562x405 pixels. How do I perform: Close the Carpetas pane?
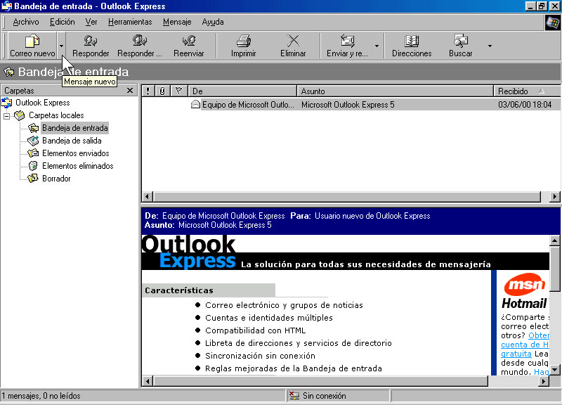click(130, 91)
